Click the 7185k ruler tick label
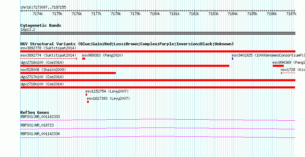This screenshot has height=157, width=305. (x=252, y=14)
